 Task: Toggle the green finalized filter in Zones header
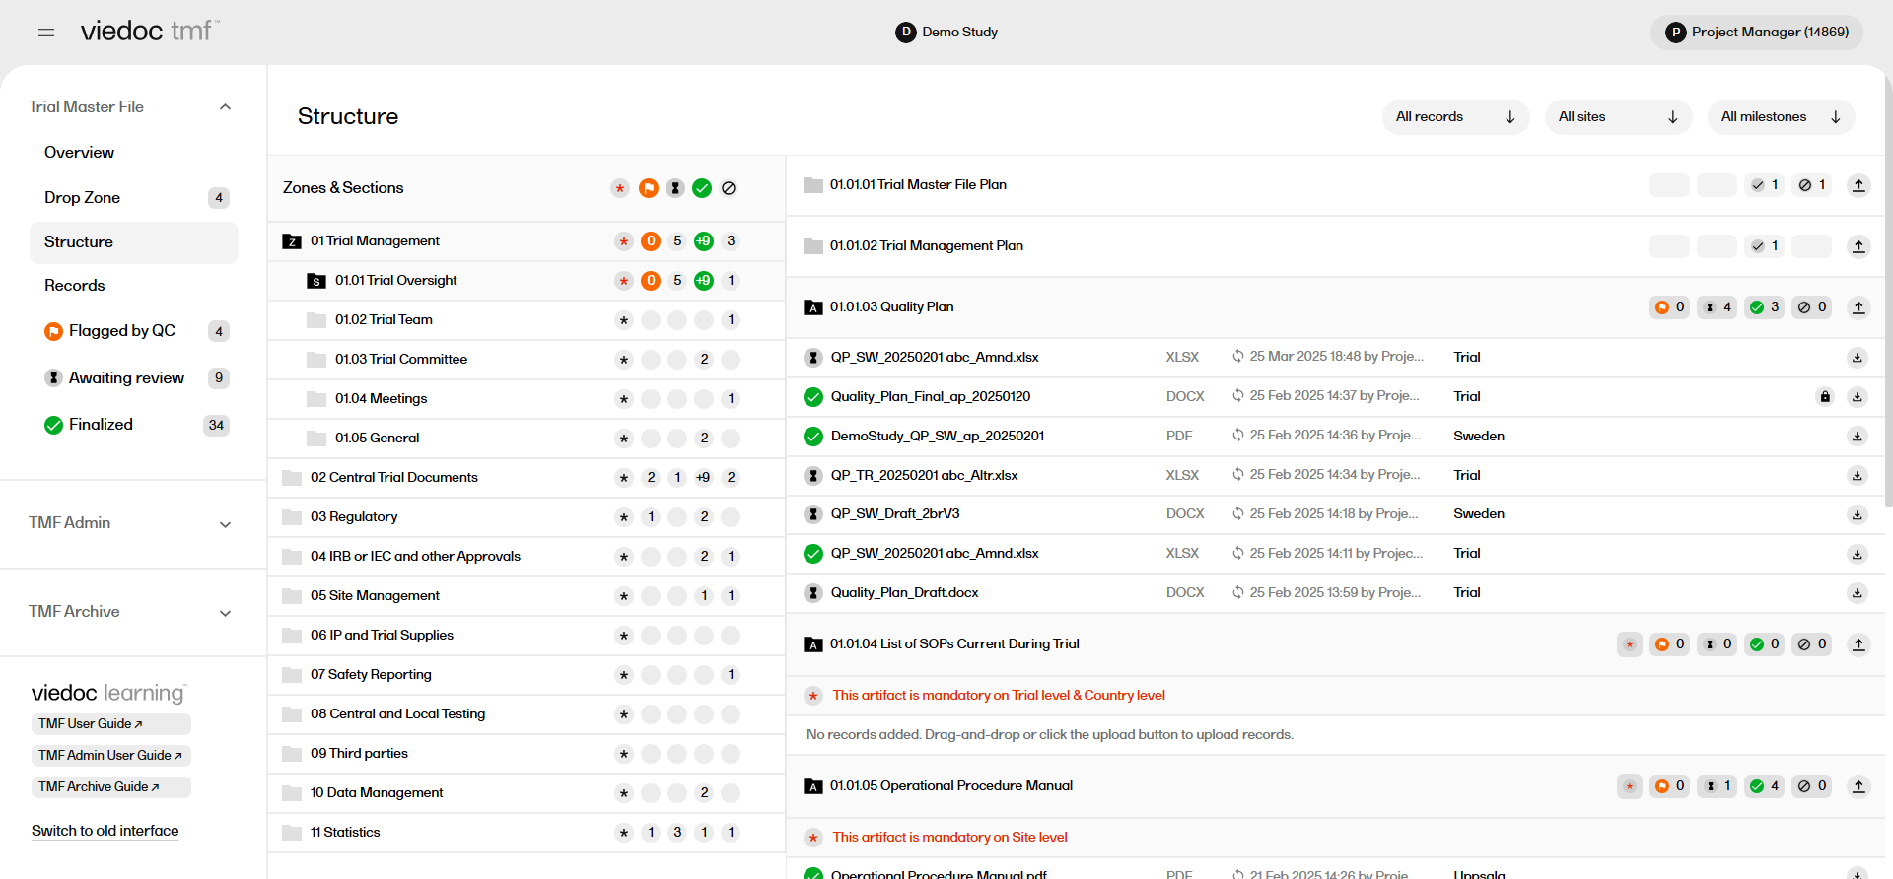point(702,188)
